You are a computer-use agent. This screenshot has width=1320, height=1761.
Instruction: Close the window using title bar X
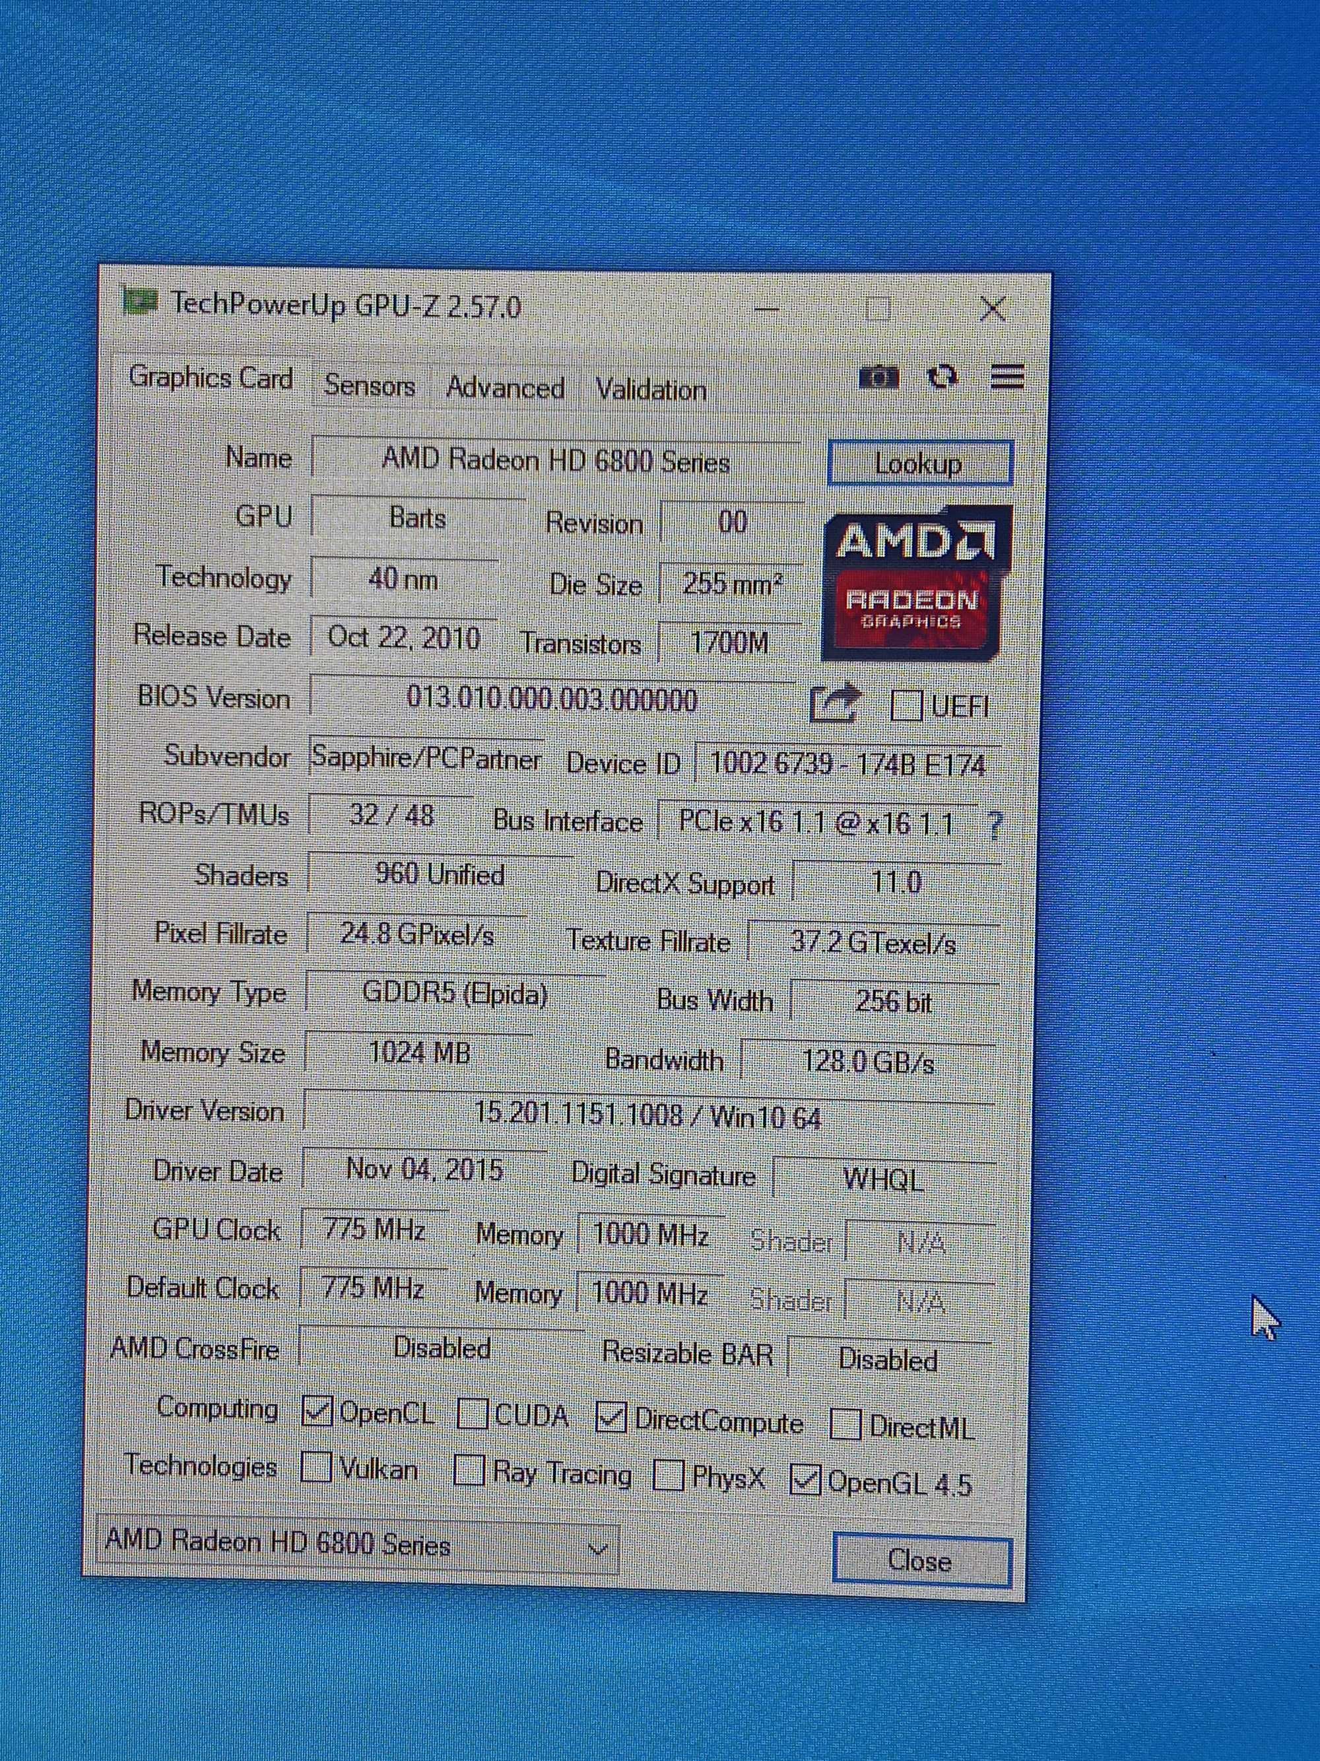(x=994, y=309)
